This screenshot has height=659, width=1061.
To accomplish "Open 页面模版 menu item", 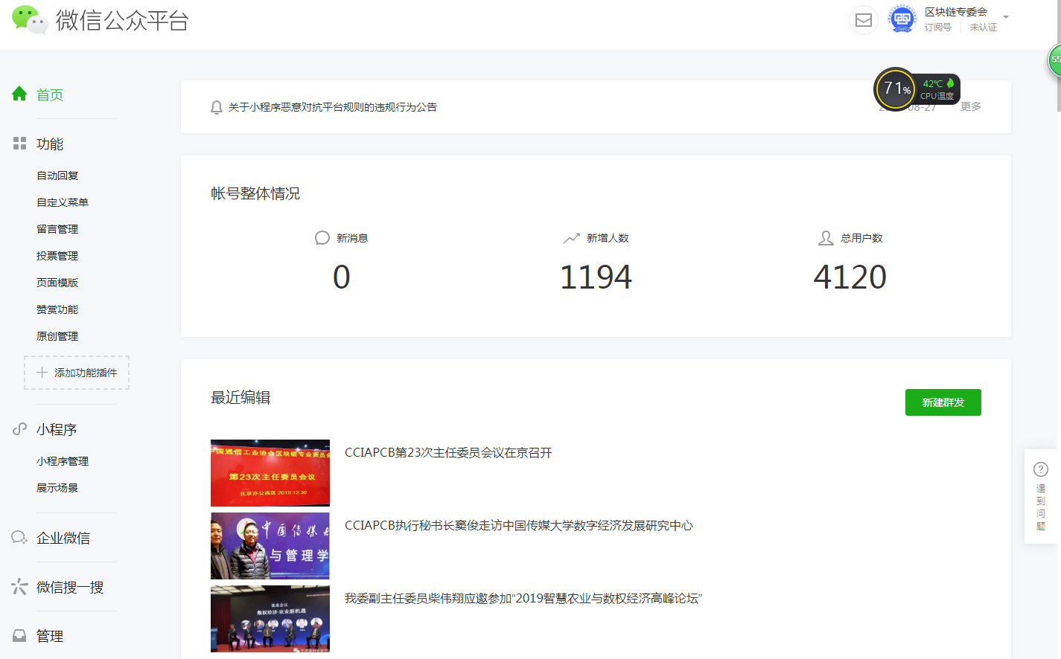I will (x=57, y=283).
